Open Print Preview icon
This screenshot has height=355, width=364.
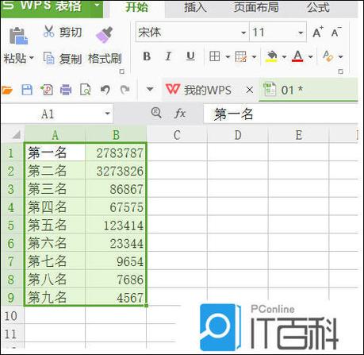86,90
